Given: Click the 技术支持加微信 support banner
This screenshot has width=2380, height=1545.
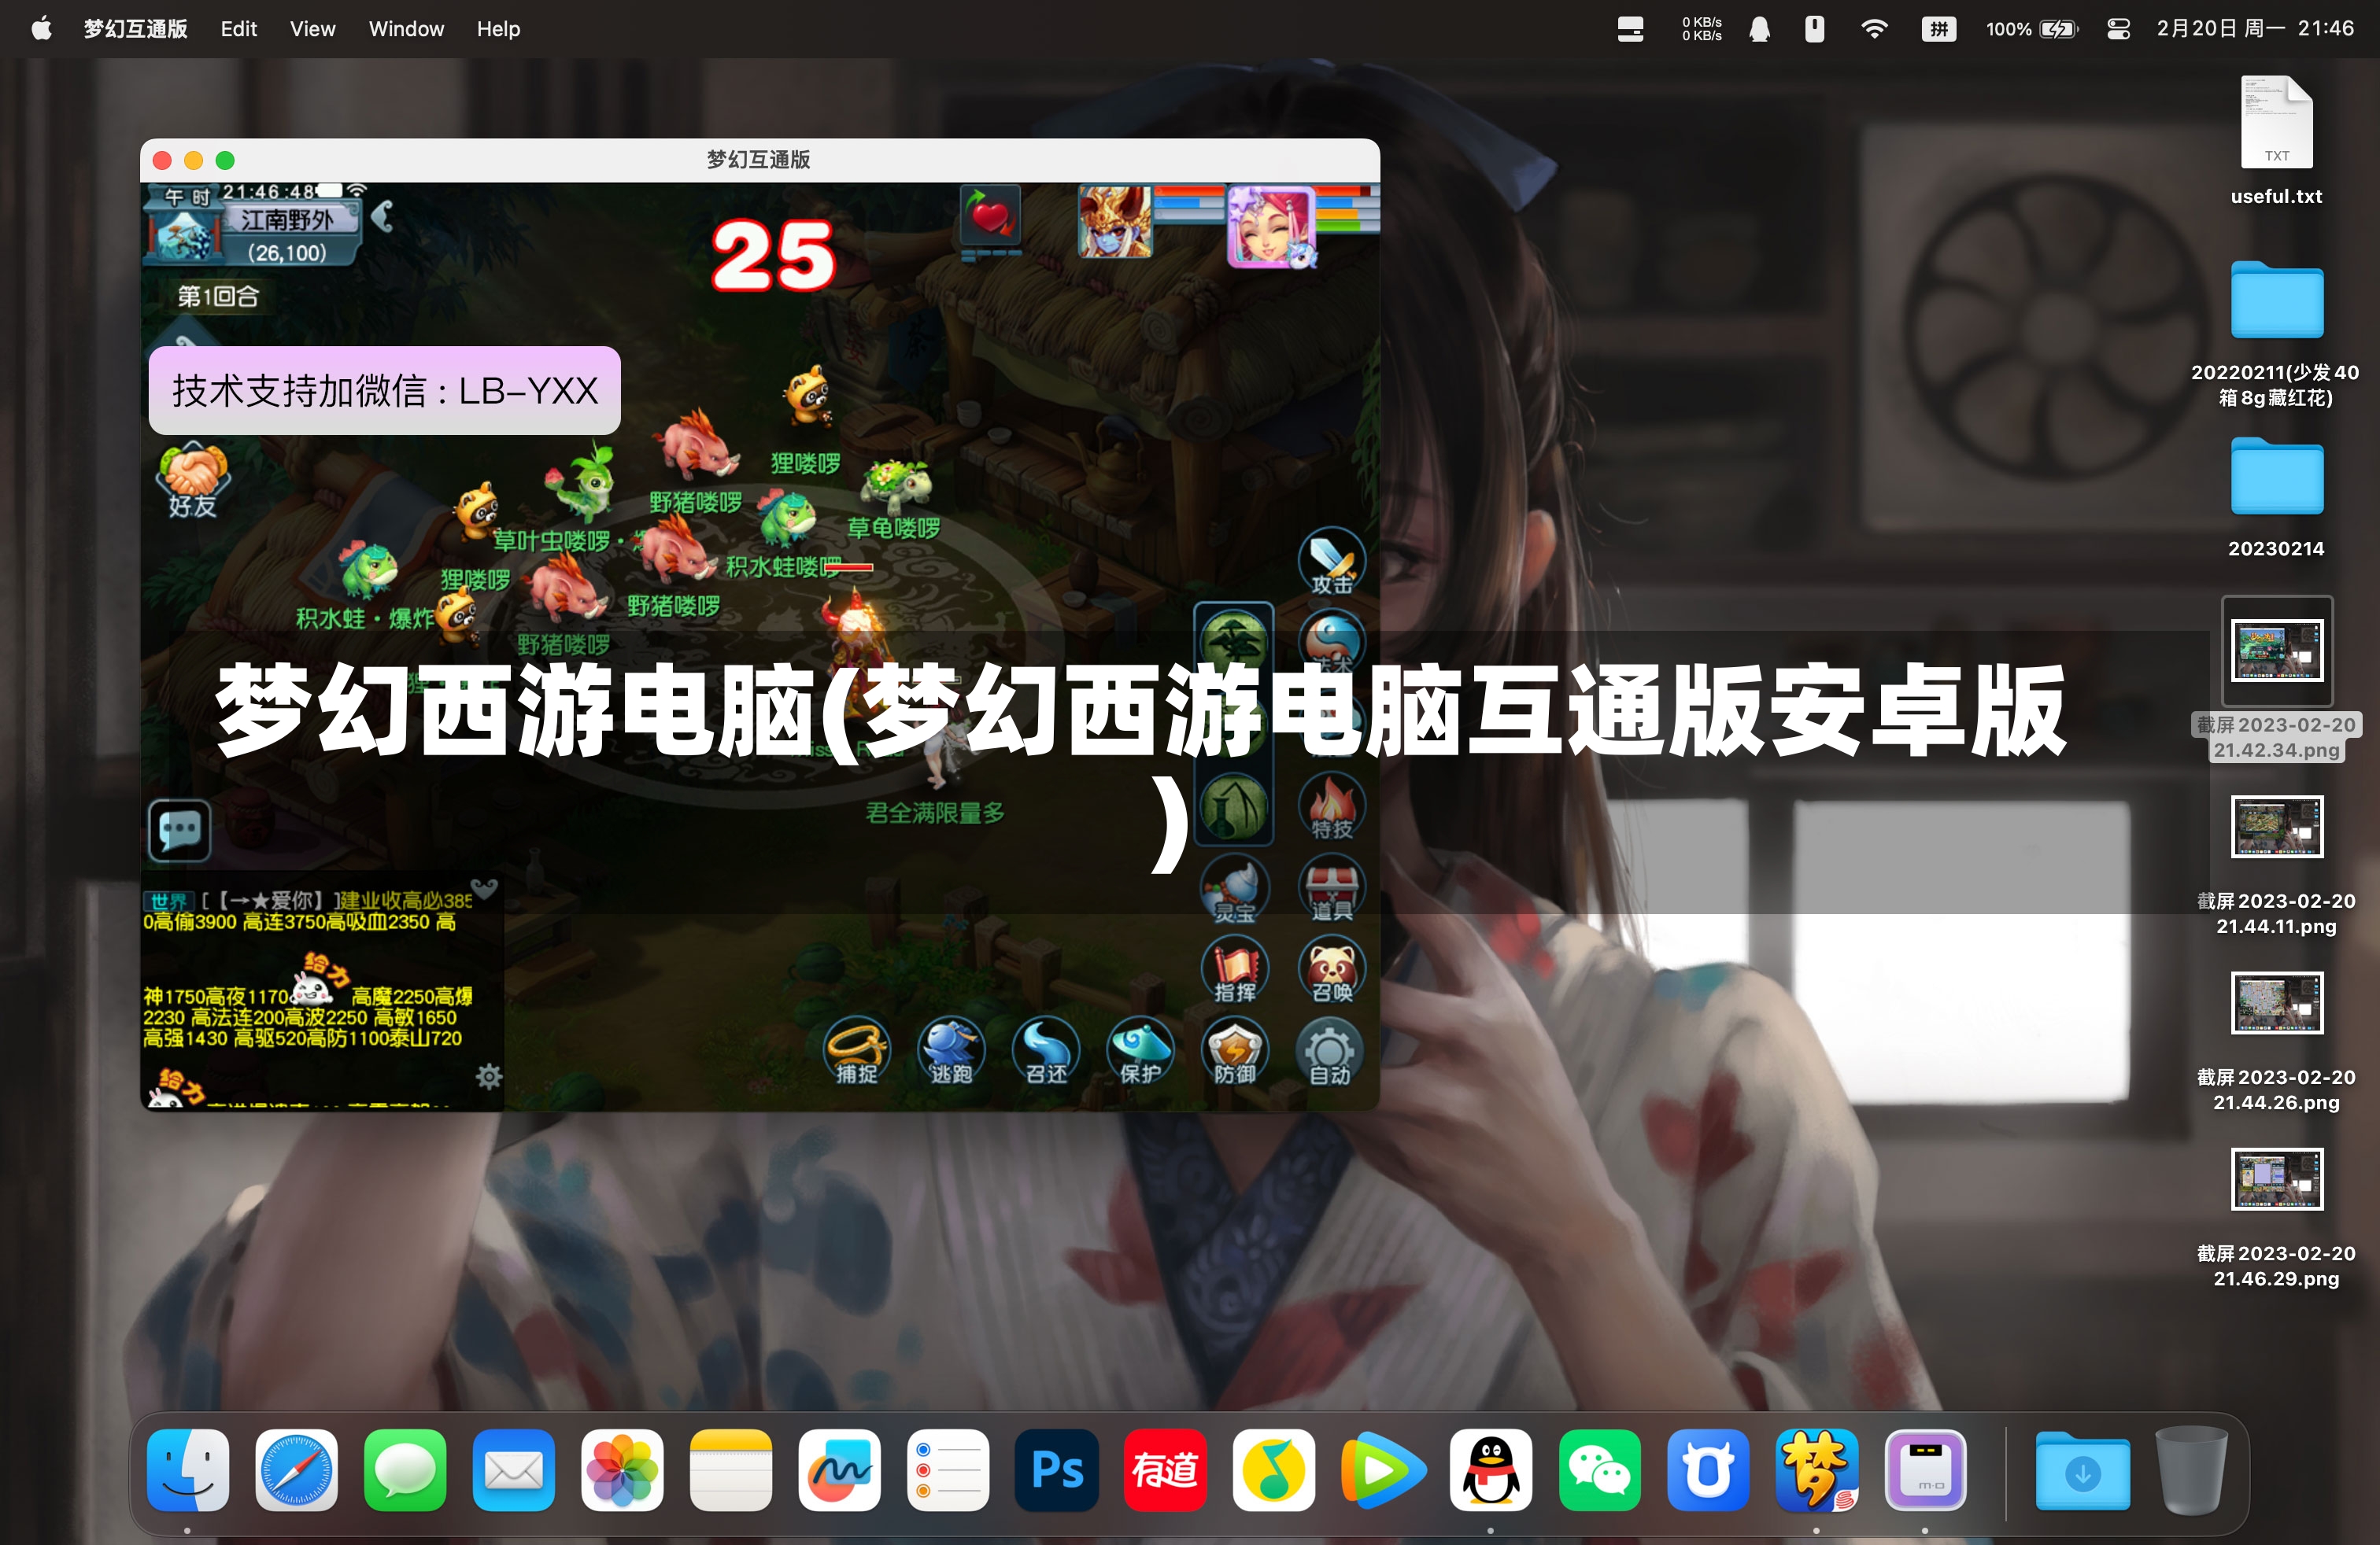Looking at the screenshot, I should pos(385,391).
